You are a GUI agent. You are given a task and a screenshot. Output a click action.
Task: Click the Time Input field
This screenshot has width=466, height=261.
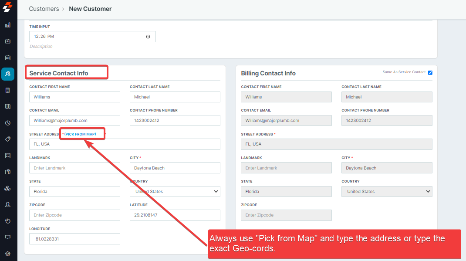click(92, 37)
